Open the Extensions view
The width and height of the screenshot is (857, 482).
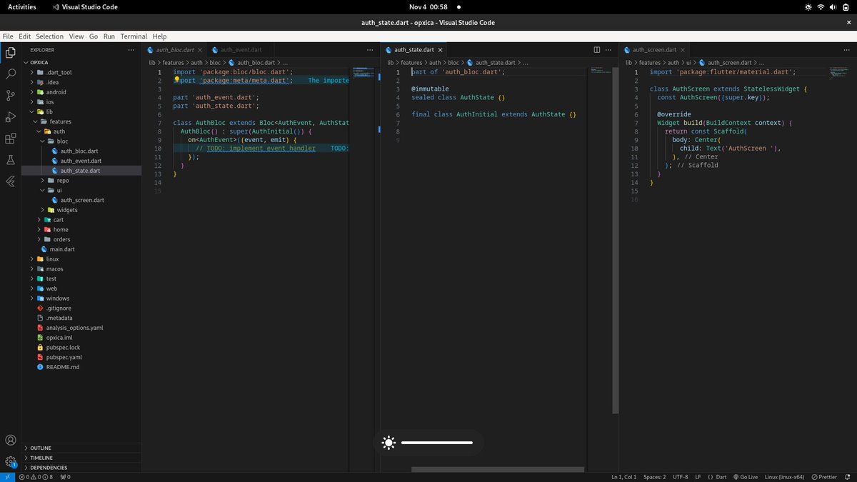(x=11, y=139)
